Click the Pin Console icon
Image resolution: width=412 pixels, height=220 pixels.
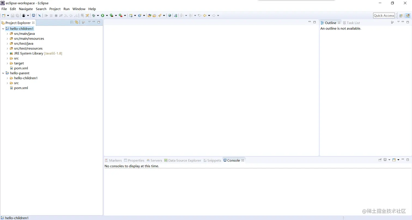380,160
